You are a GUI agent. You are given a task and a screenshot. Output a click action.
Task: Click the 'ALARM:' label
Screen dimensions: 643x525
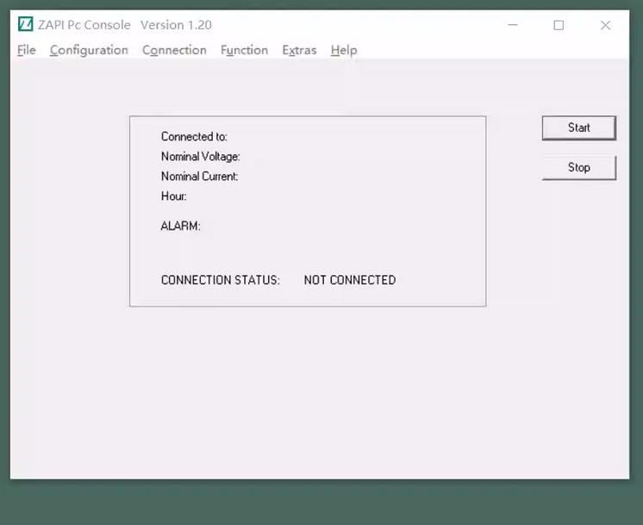[180, 226]
